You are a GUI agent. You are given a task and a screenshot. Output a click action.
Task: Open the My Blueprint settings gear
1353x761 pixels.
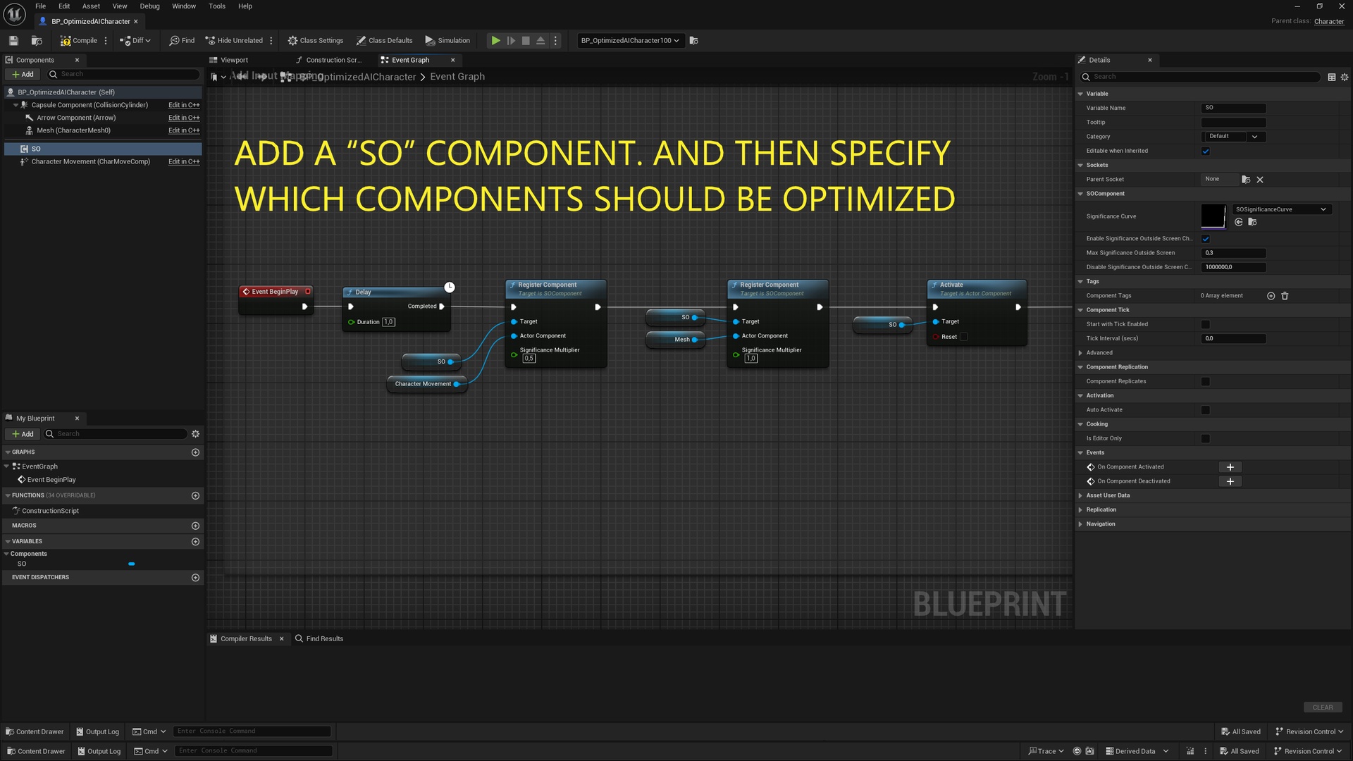click(196, 434)
